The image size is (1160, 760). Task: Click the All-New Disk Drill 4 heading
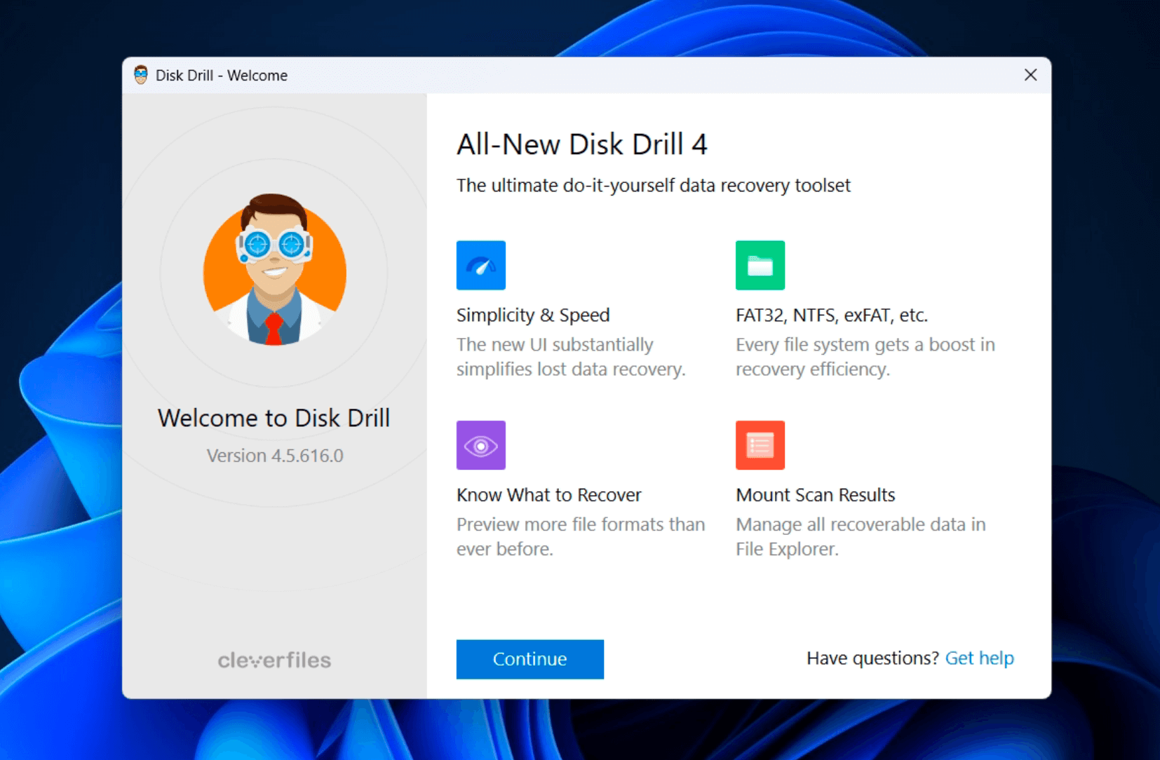582,144
